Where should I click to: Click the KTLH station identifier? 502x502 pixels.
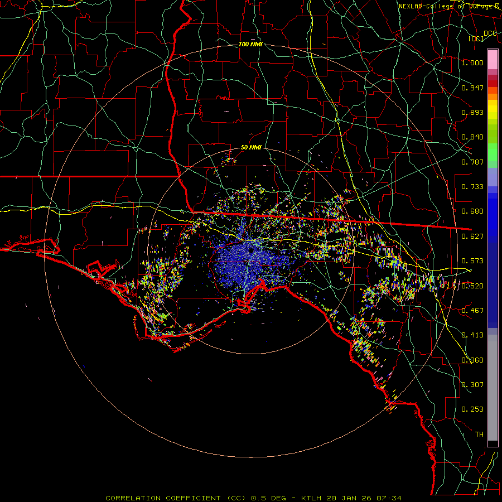312,498
